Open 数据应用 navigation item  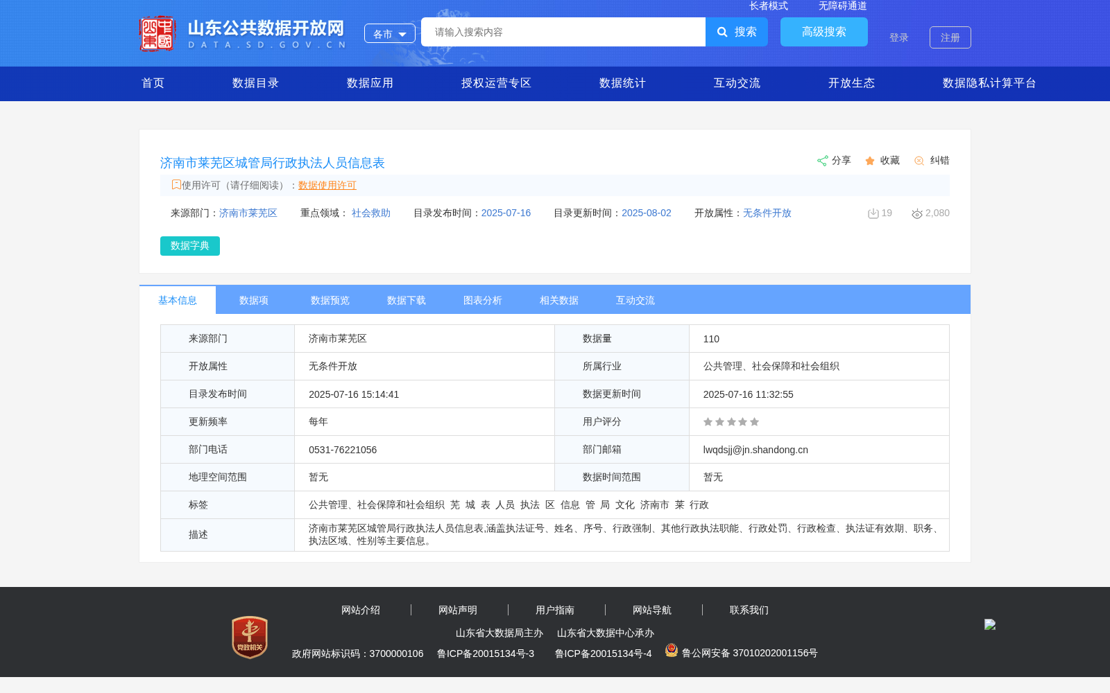(370, 83)
